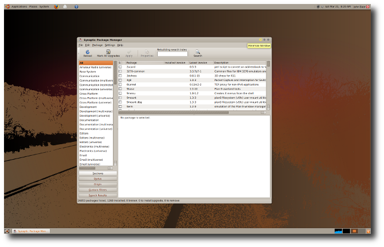Click the red shutdown icon in top panel
This screenshot has height=247, width=384.
click(x=367, y=7)
